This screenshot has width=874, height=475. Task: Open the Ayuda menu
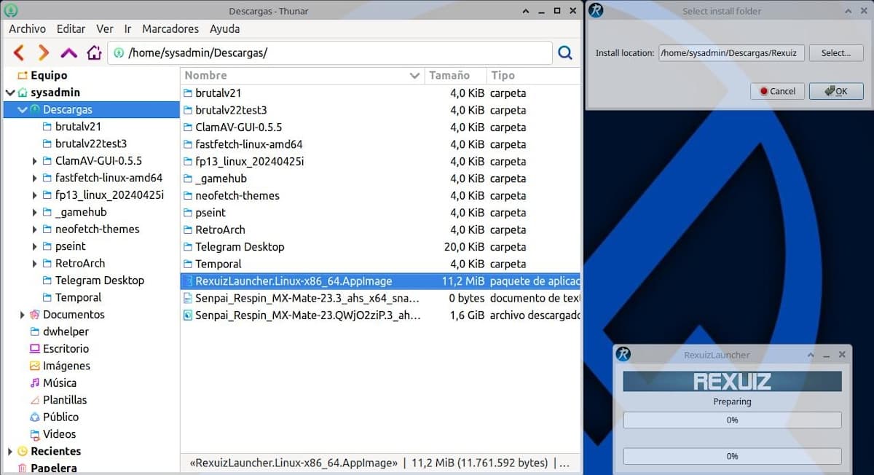[x=224, y=29]
